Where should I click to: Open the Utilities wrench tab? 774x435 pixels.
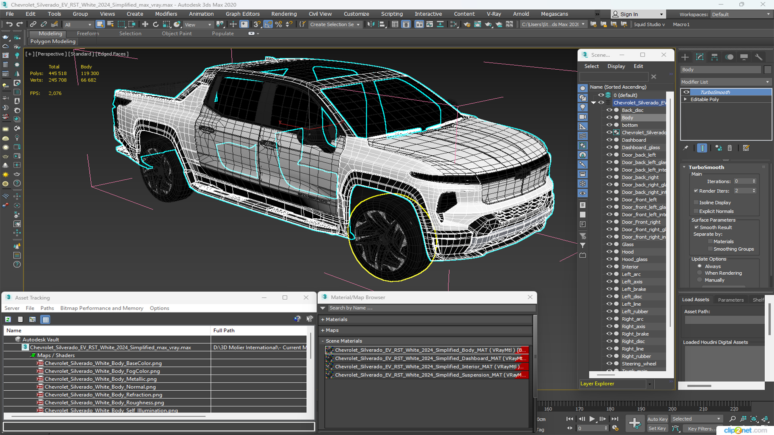coord(759,57)
